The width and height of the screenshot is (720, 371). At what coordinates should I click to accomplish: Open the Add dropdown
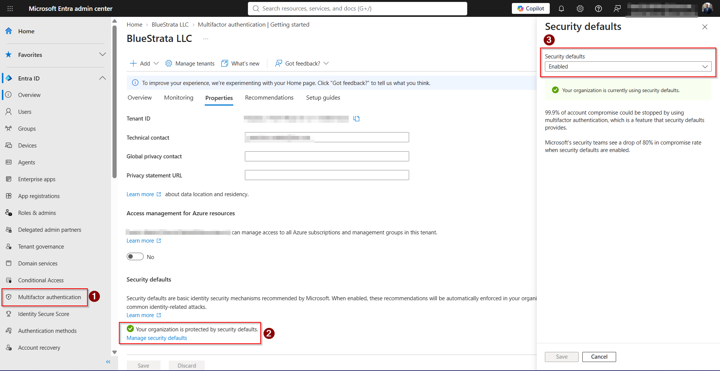click(144, 64)
